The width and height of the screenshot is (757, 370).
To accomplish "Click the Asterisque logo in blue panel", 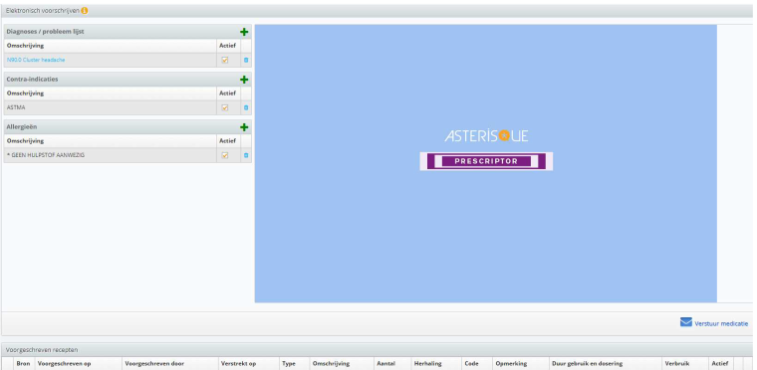I will point(486,136).
